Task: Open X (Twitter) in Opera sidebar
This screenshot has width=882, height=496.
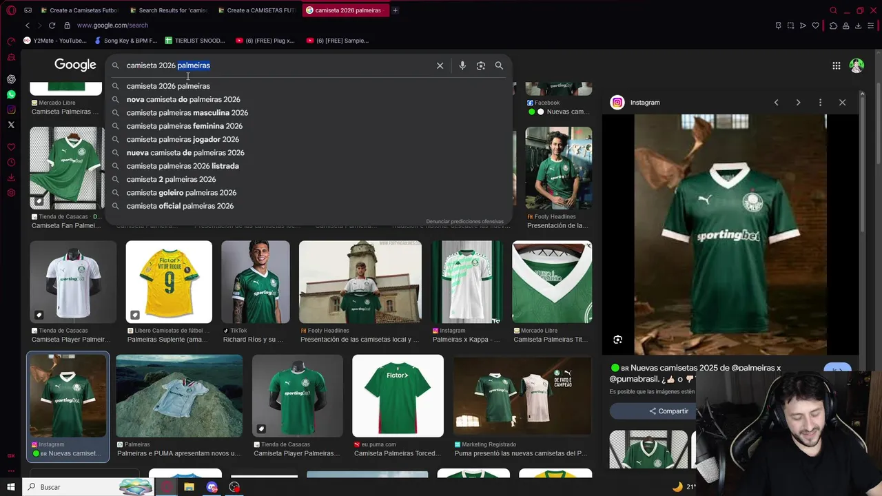Action: point(11,125)
